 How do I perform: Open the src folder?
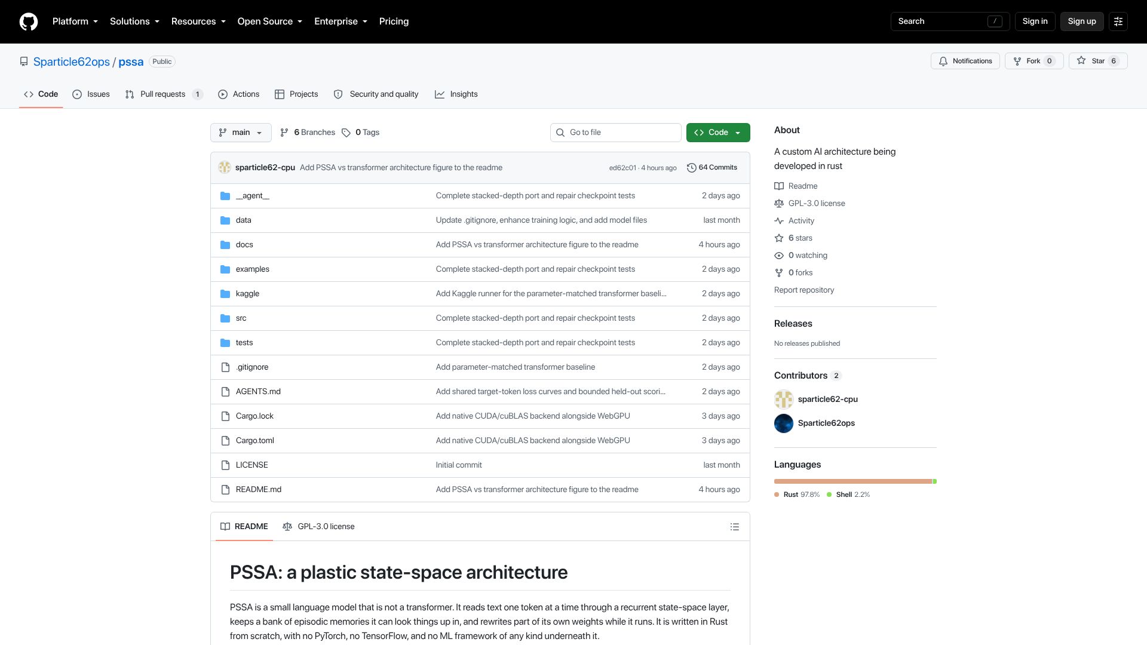tap(241, 318)
